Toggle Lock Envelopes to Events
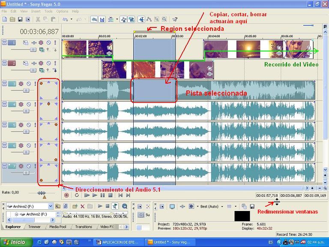Viewport: 329px width, 247px height. 124,20
